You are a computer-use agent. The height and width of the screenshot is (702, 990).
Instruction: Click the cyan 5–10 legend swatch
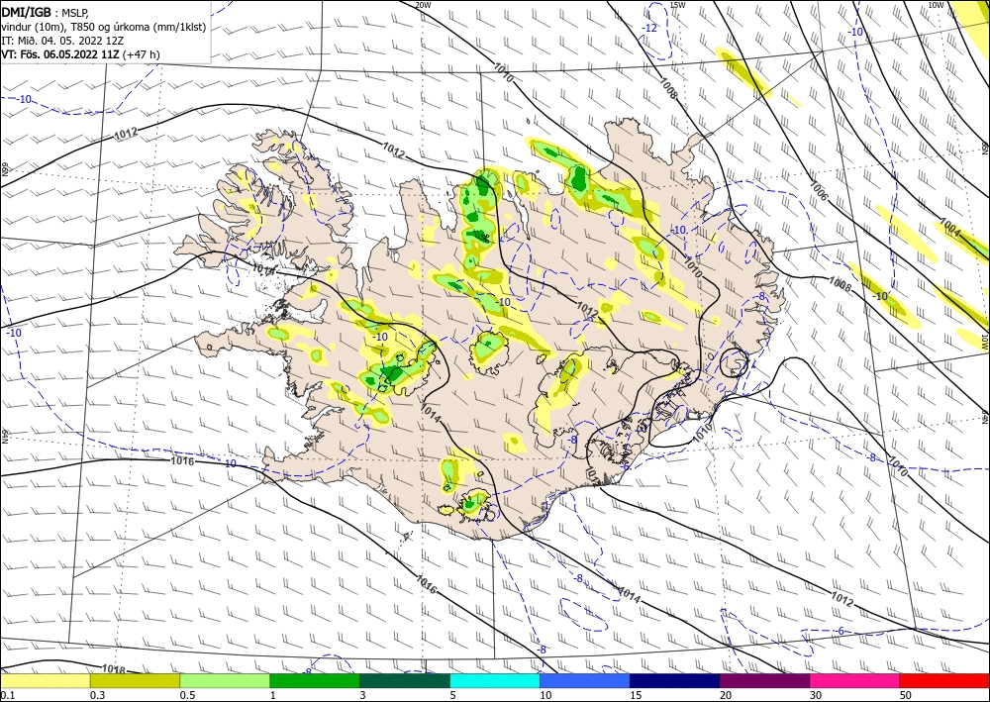point(495,680)
